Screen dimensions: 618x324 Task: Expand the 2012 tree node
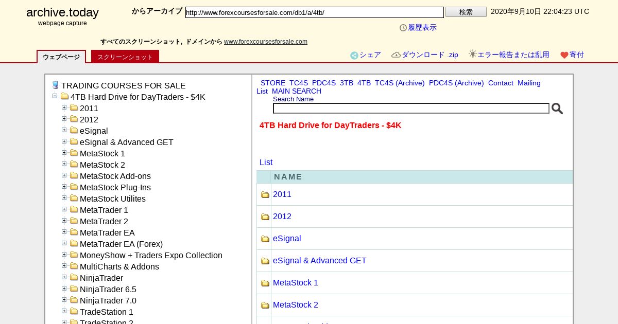coord(64,119)
